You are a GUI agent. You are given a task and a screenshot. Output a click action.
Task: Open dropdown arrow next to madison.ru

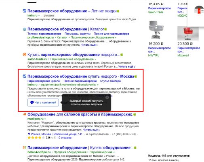point(45,119)
